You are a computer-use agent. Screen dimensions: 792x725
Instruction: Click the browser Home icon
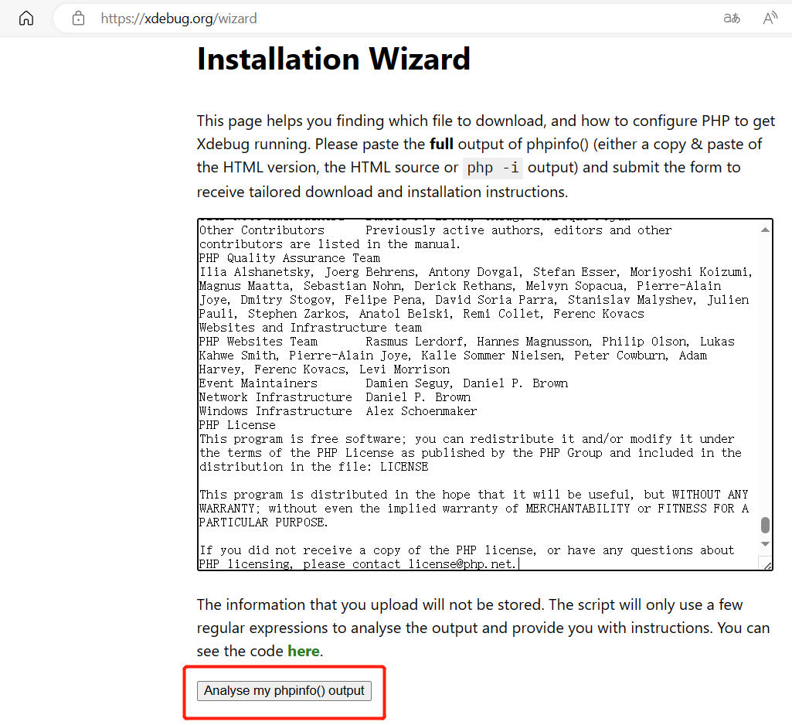pos(26,19)
